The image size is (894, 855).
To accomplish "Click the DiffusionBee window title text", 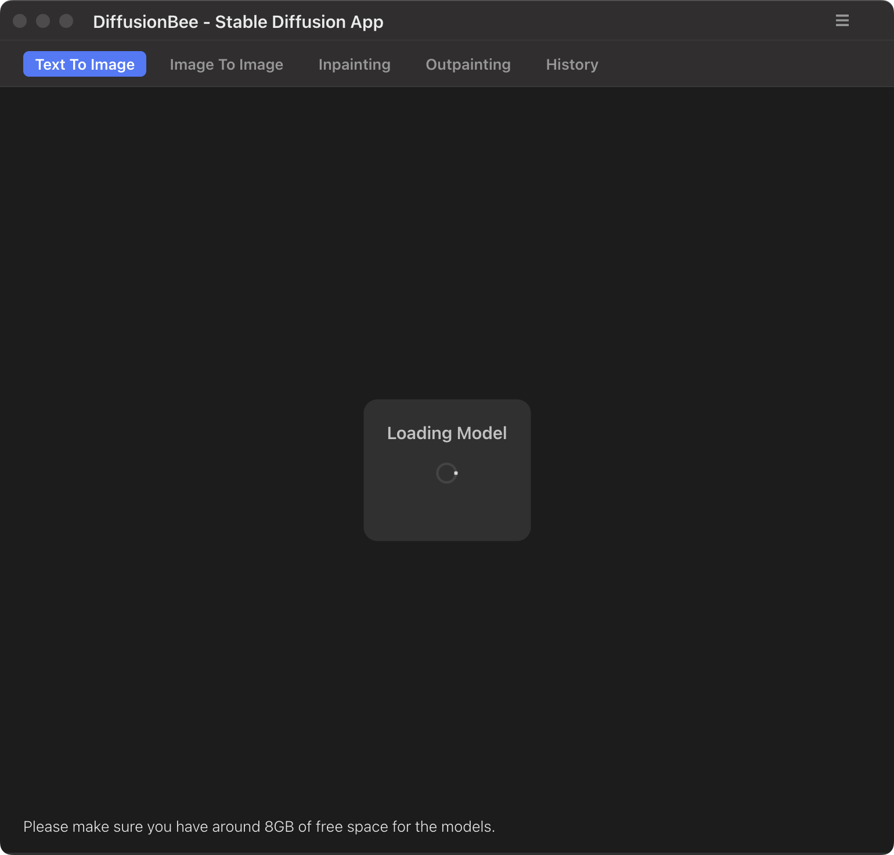I will coord(238,21).
